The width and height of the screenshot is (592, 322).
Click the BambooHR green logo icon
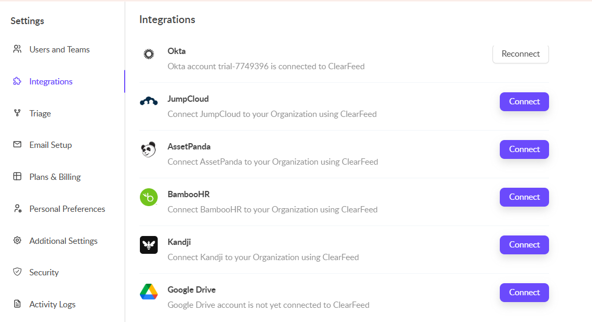[x=149, y=197]
